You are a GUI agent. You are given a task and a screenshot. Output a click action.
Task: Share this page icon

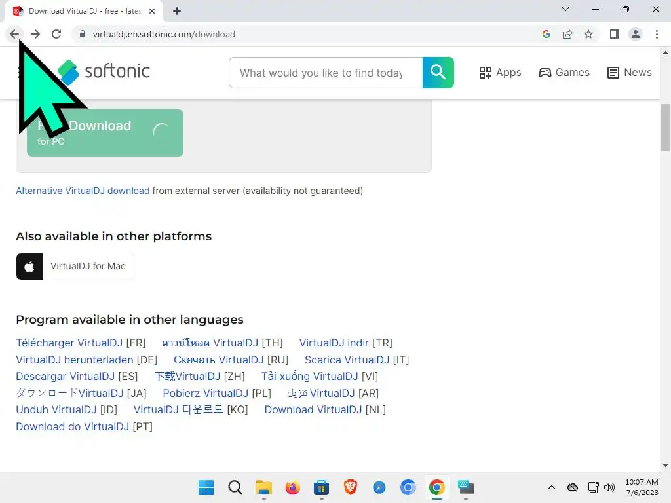567,34
